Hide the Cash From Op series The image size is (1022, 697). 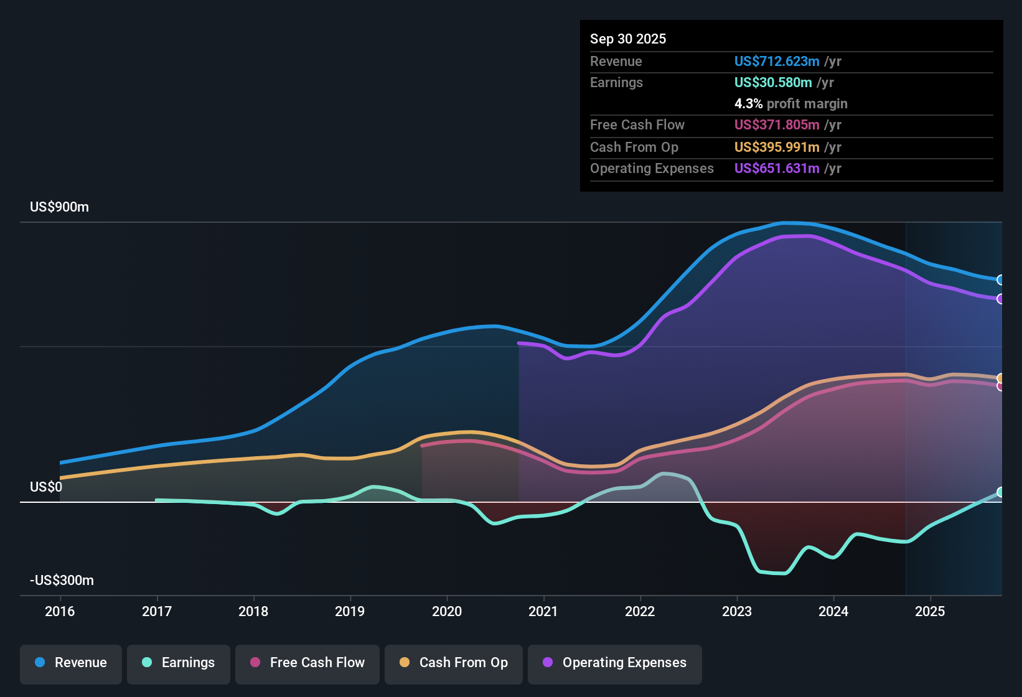click(x=454, y=663)
